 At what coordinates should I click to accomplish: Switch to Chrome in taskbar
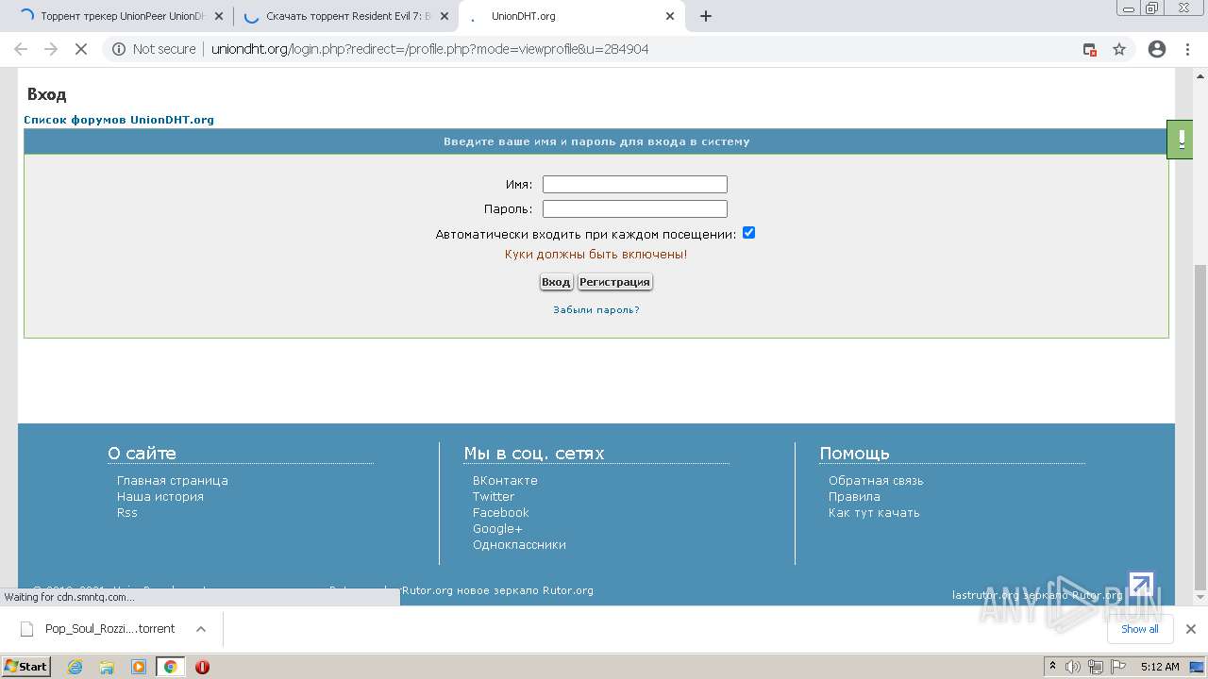pyautogui.click(x=170, y=667)
